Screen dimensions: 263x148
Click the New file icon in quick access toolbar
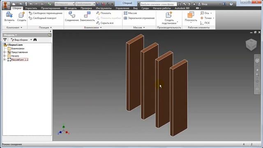pos(14,4)
